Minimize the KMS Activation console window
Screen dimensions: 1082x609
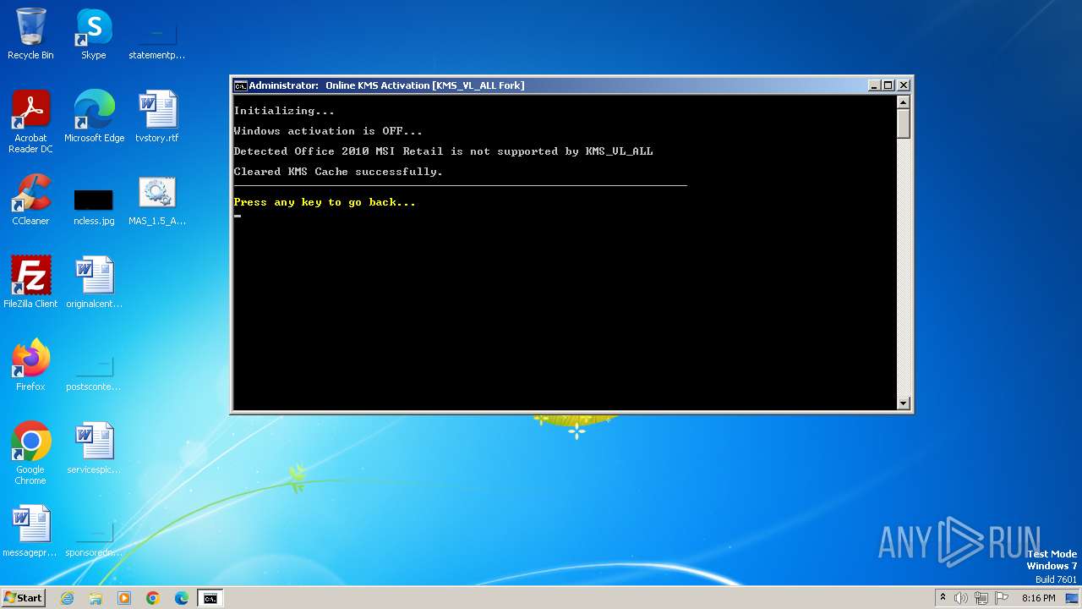[874, 85]
